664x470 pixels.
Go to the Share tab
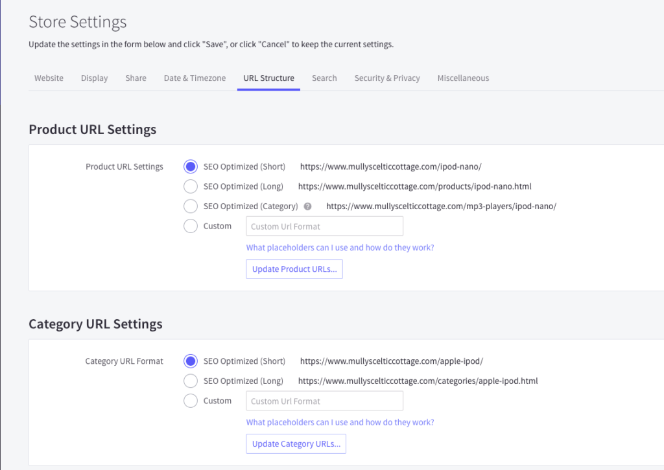tap(136, 78)
